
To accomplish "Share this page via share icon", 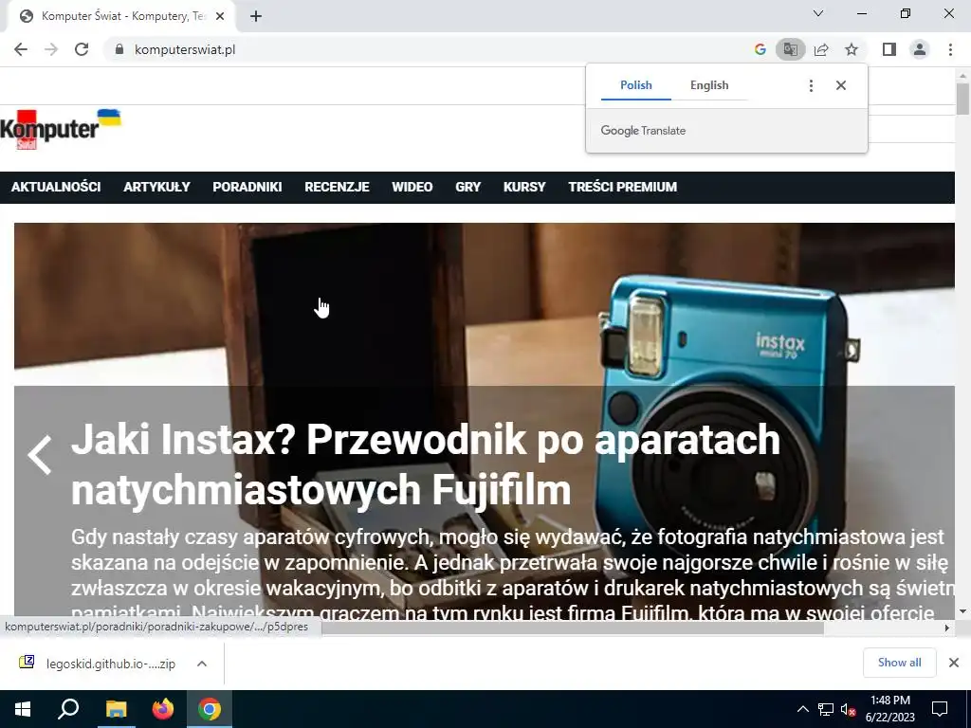I will click(x=821, y=49).
